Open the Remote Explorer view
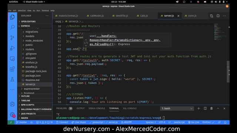Image resolution: width=237 pixels, height=133 pixels. point(12,59)
